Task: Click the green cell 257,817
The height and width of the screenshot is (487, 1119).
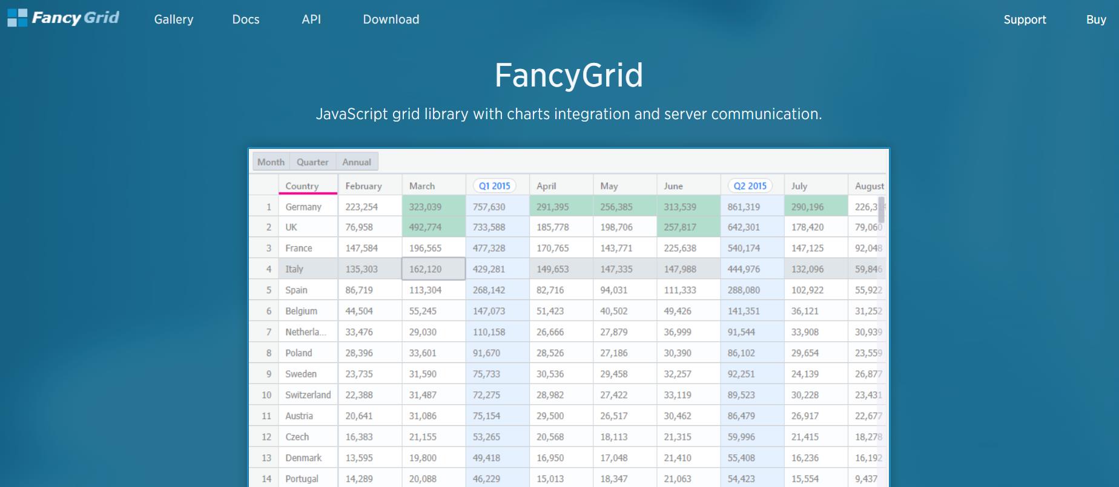Action: 688,227
